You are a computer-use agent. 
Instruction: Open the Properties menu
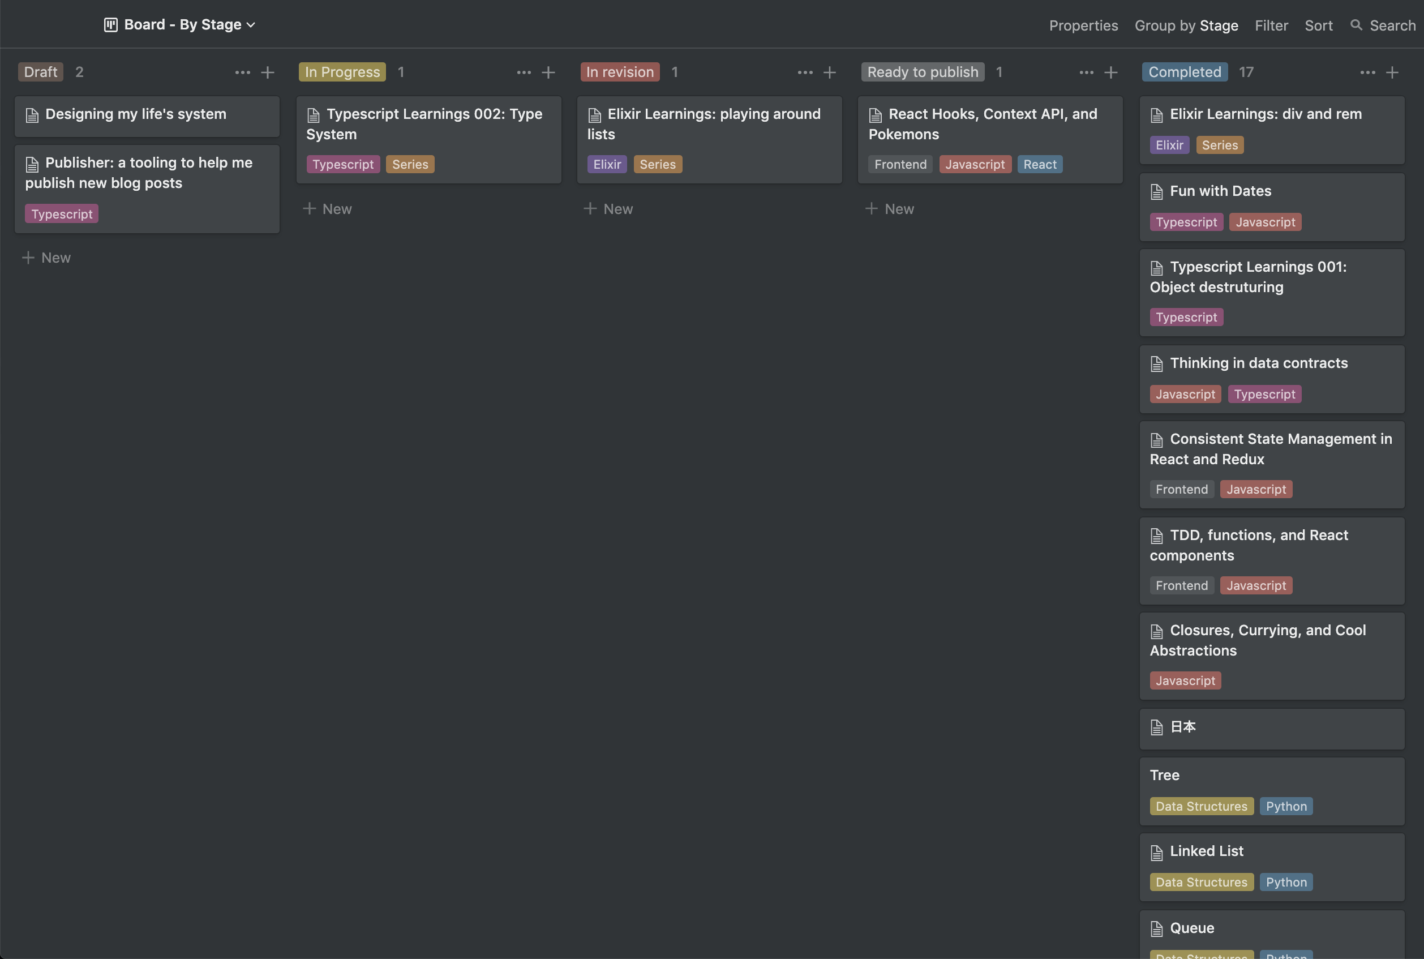click(x=1083, y=25)
